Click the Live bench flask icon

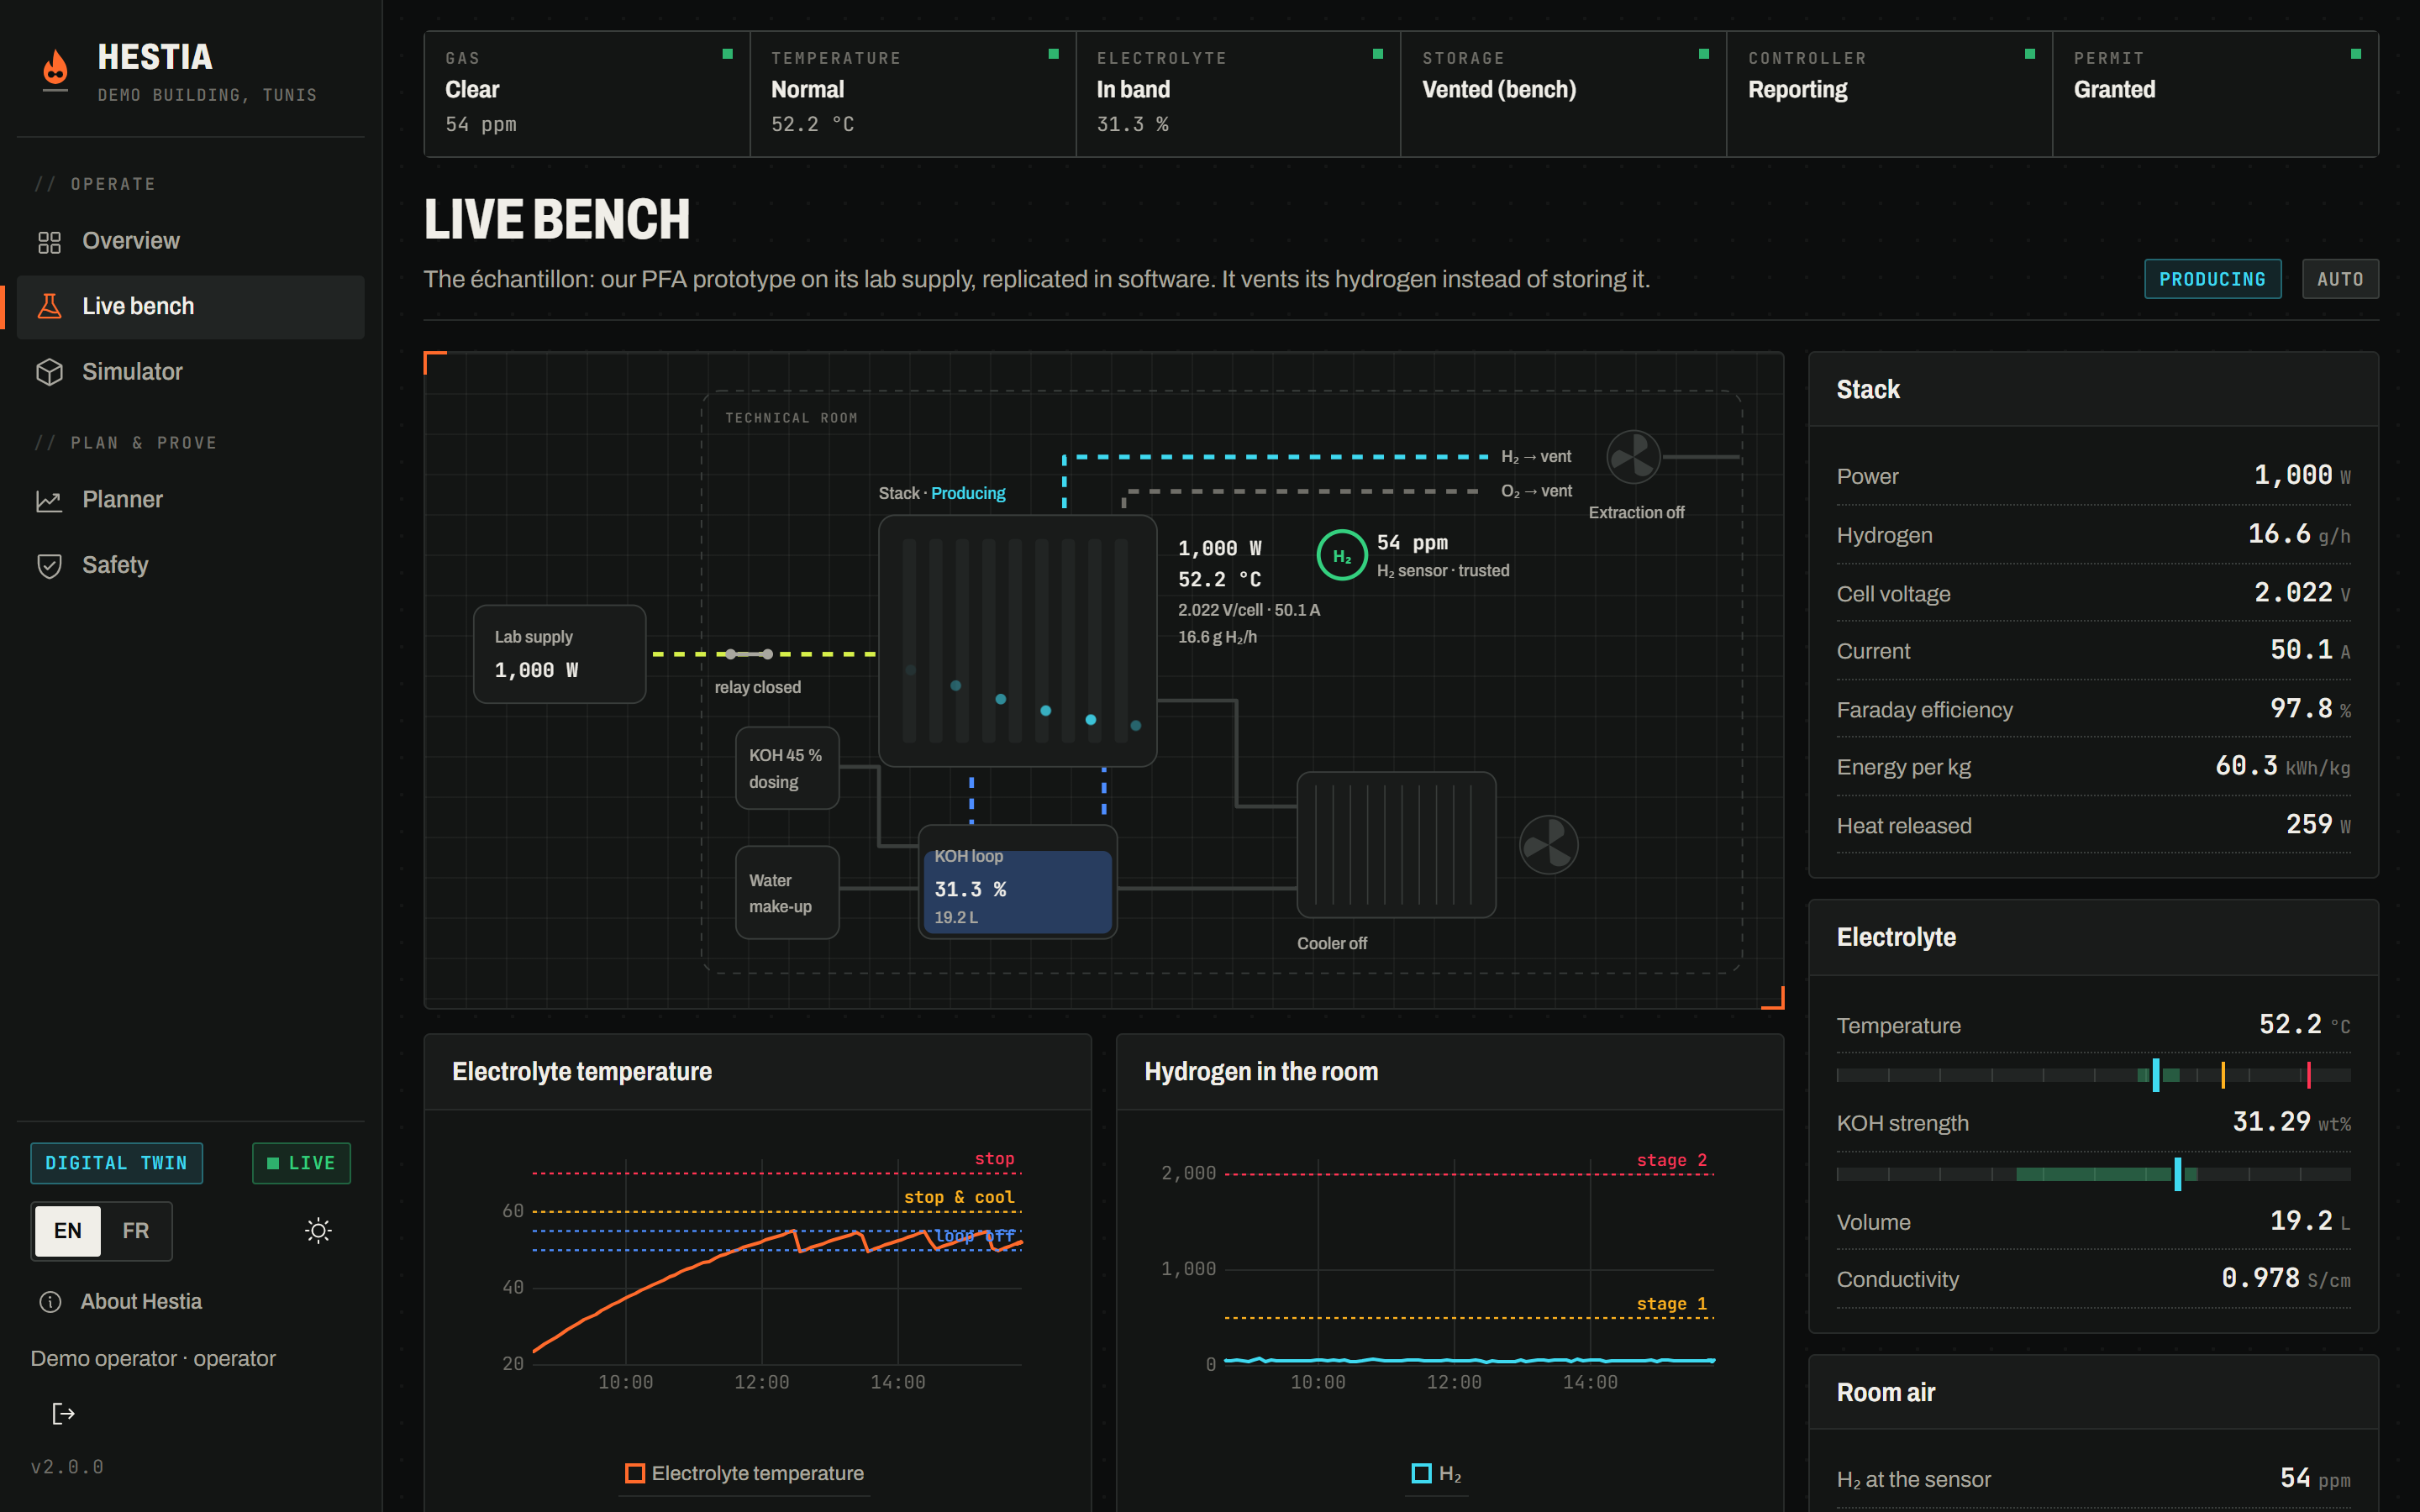click(x=49, y=307)
